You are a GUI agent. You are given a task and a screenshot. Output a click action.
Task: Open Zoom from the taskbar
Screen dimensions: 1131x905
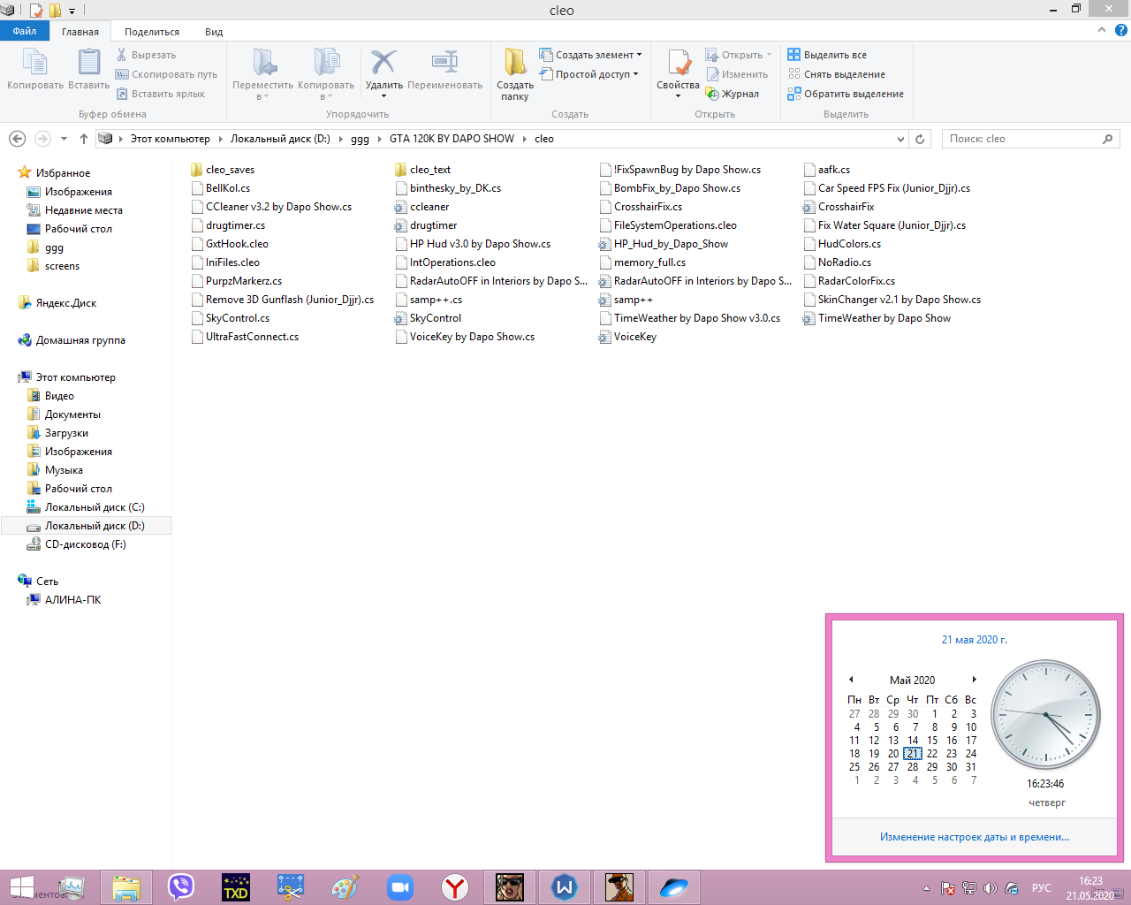coord(400,886)
